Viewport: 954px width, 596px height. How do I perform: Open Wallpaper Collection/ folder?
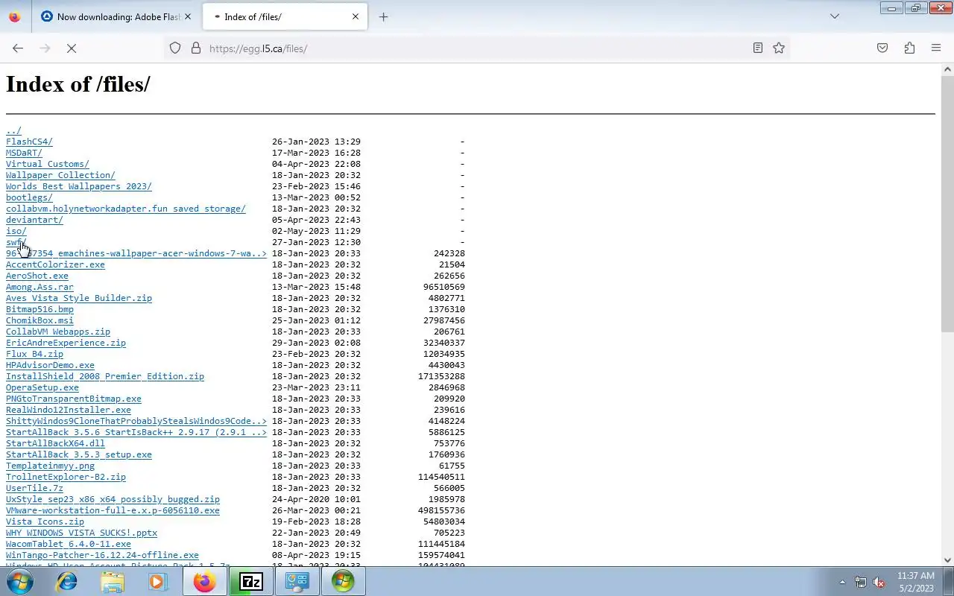[60, 175]
